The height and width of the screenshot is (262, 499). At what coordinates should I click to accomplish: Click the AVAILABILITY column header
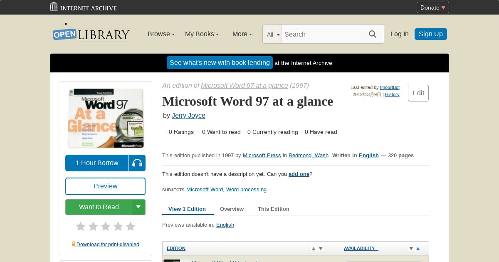point(361,248)
